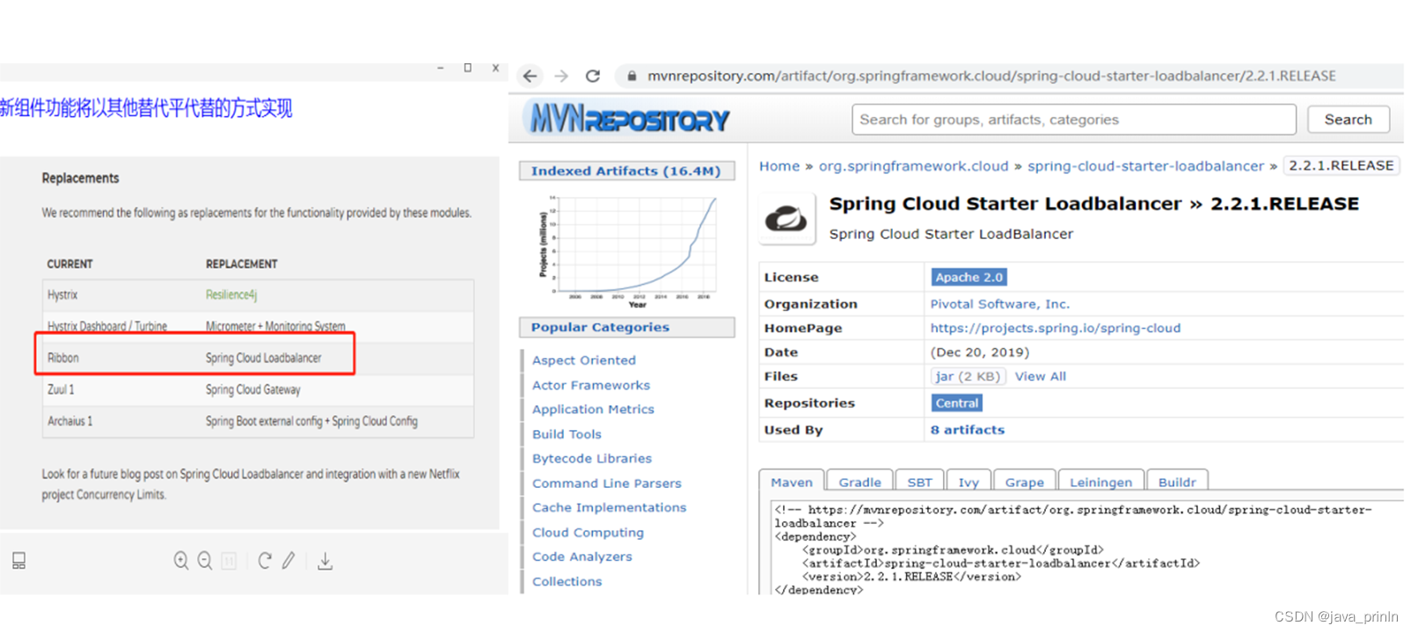Click the pencil edit icon
Screen dimensions: 1411x633
pyautogui.click(x=289, y=561)
